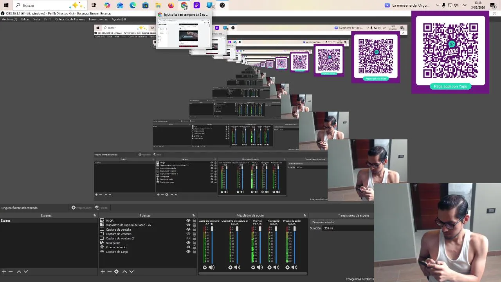Add a new source with the plus icon in Fuentes
The image size is (501, 282).
pyautogui.click(x=103, y=271)
